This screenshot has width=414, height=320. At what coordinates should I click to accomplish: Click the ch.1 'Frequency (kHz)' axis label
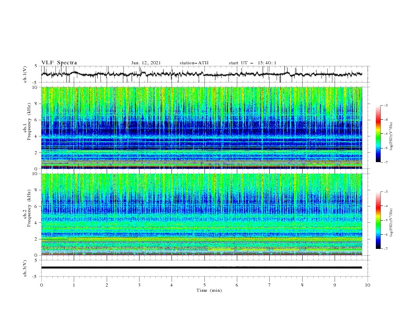[x=29, y=122]
